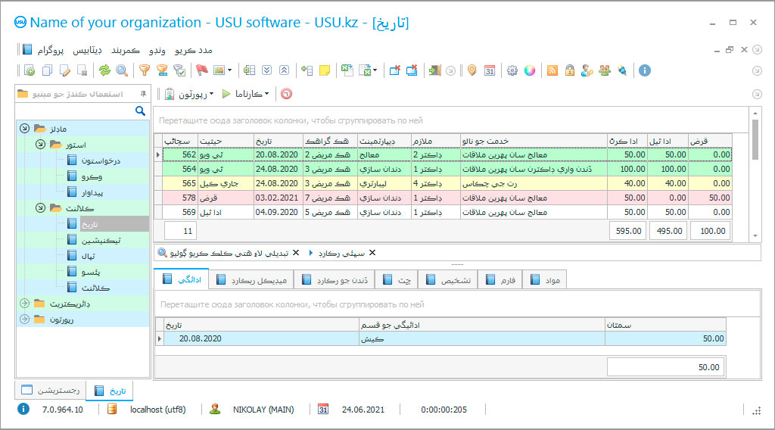Open the رپورٽون reports dropdown

190,94
